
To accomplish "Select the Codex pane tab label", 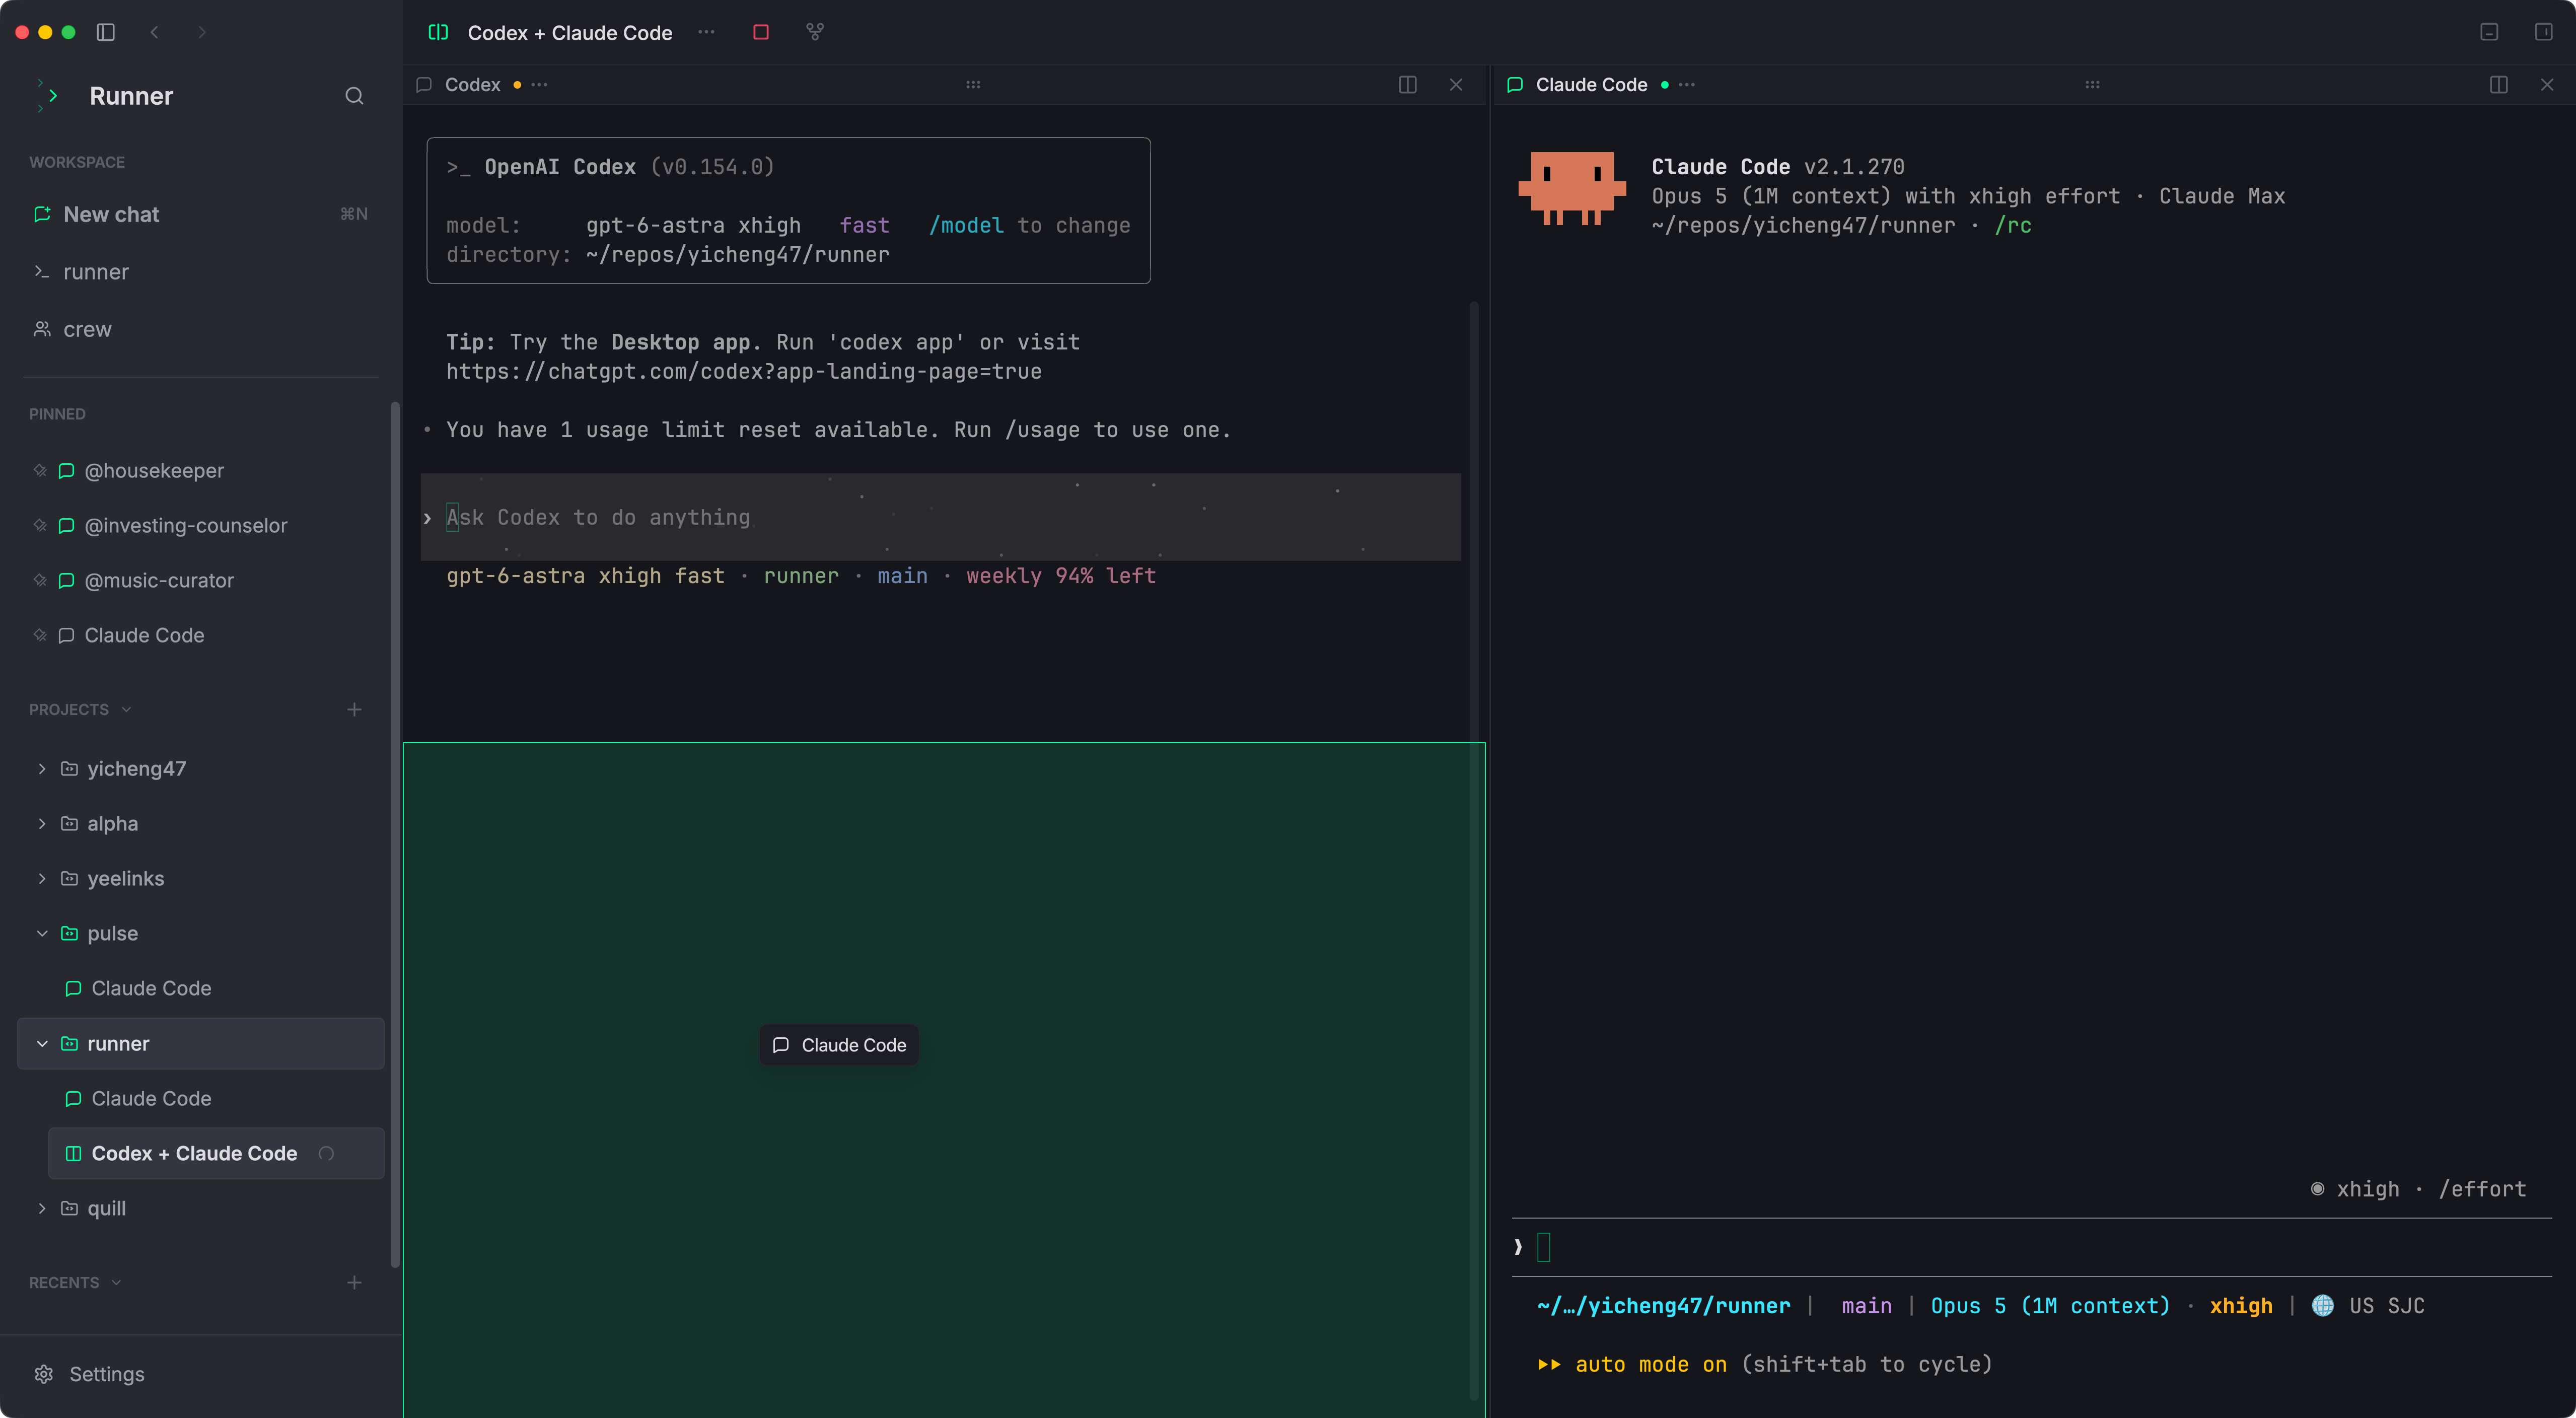I will pos(472,85).
